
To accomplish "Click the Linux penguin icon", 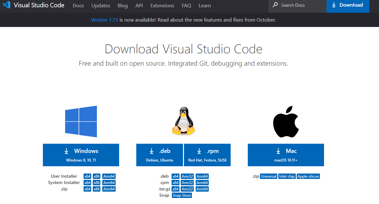I will pyautogui.click(x=183, y=122).
